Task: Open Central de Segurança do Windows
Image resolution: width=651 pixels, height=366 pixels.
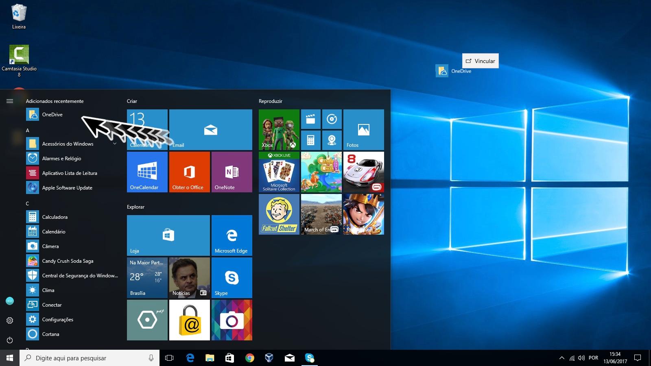Action: (72, 275)
